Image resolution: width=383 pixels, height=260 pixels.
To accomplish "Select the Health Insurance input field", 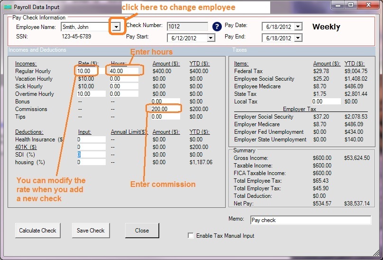I will coord(91,139).
